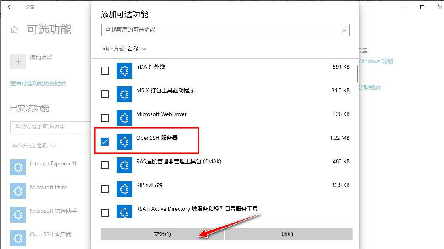Click the RAS连接管理器管理工具包 (CMAK) label
444x249 pixels.
click(x=179, y=161)
